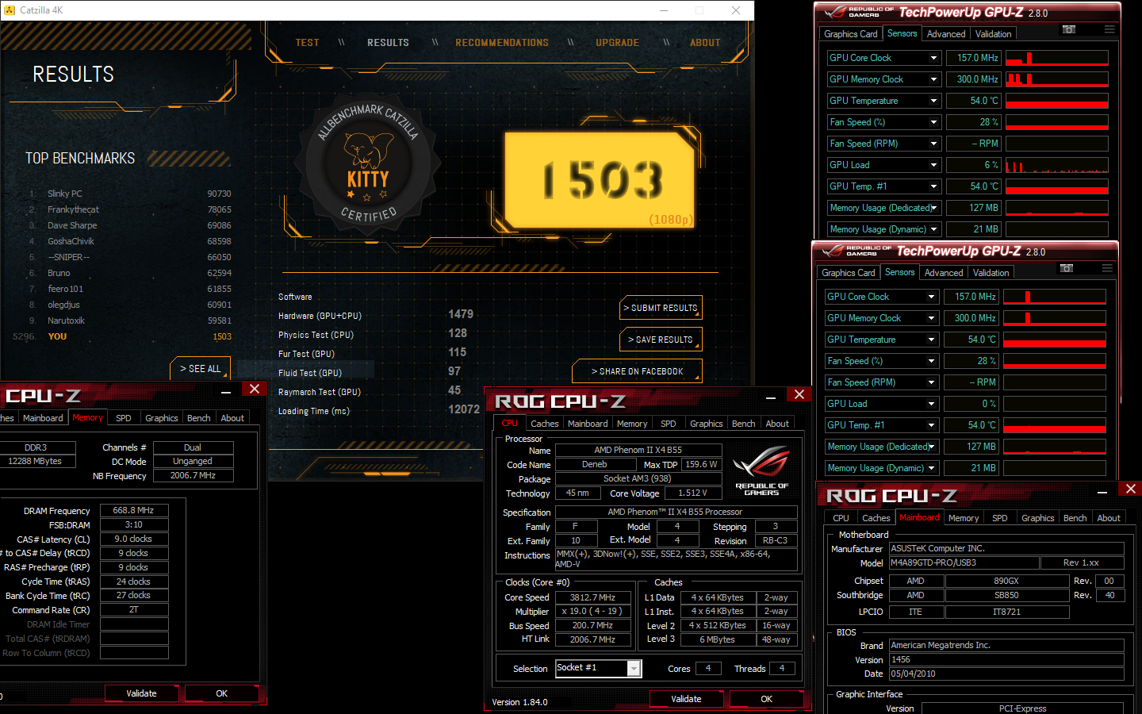Click screenshot camera icon in lower GPU-Z window
This screenshot has width=1142, height=714.
point(1067,268)
